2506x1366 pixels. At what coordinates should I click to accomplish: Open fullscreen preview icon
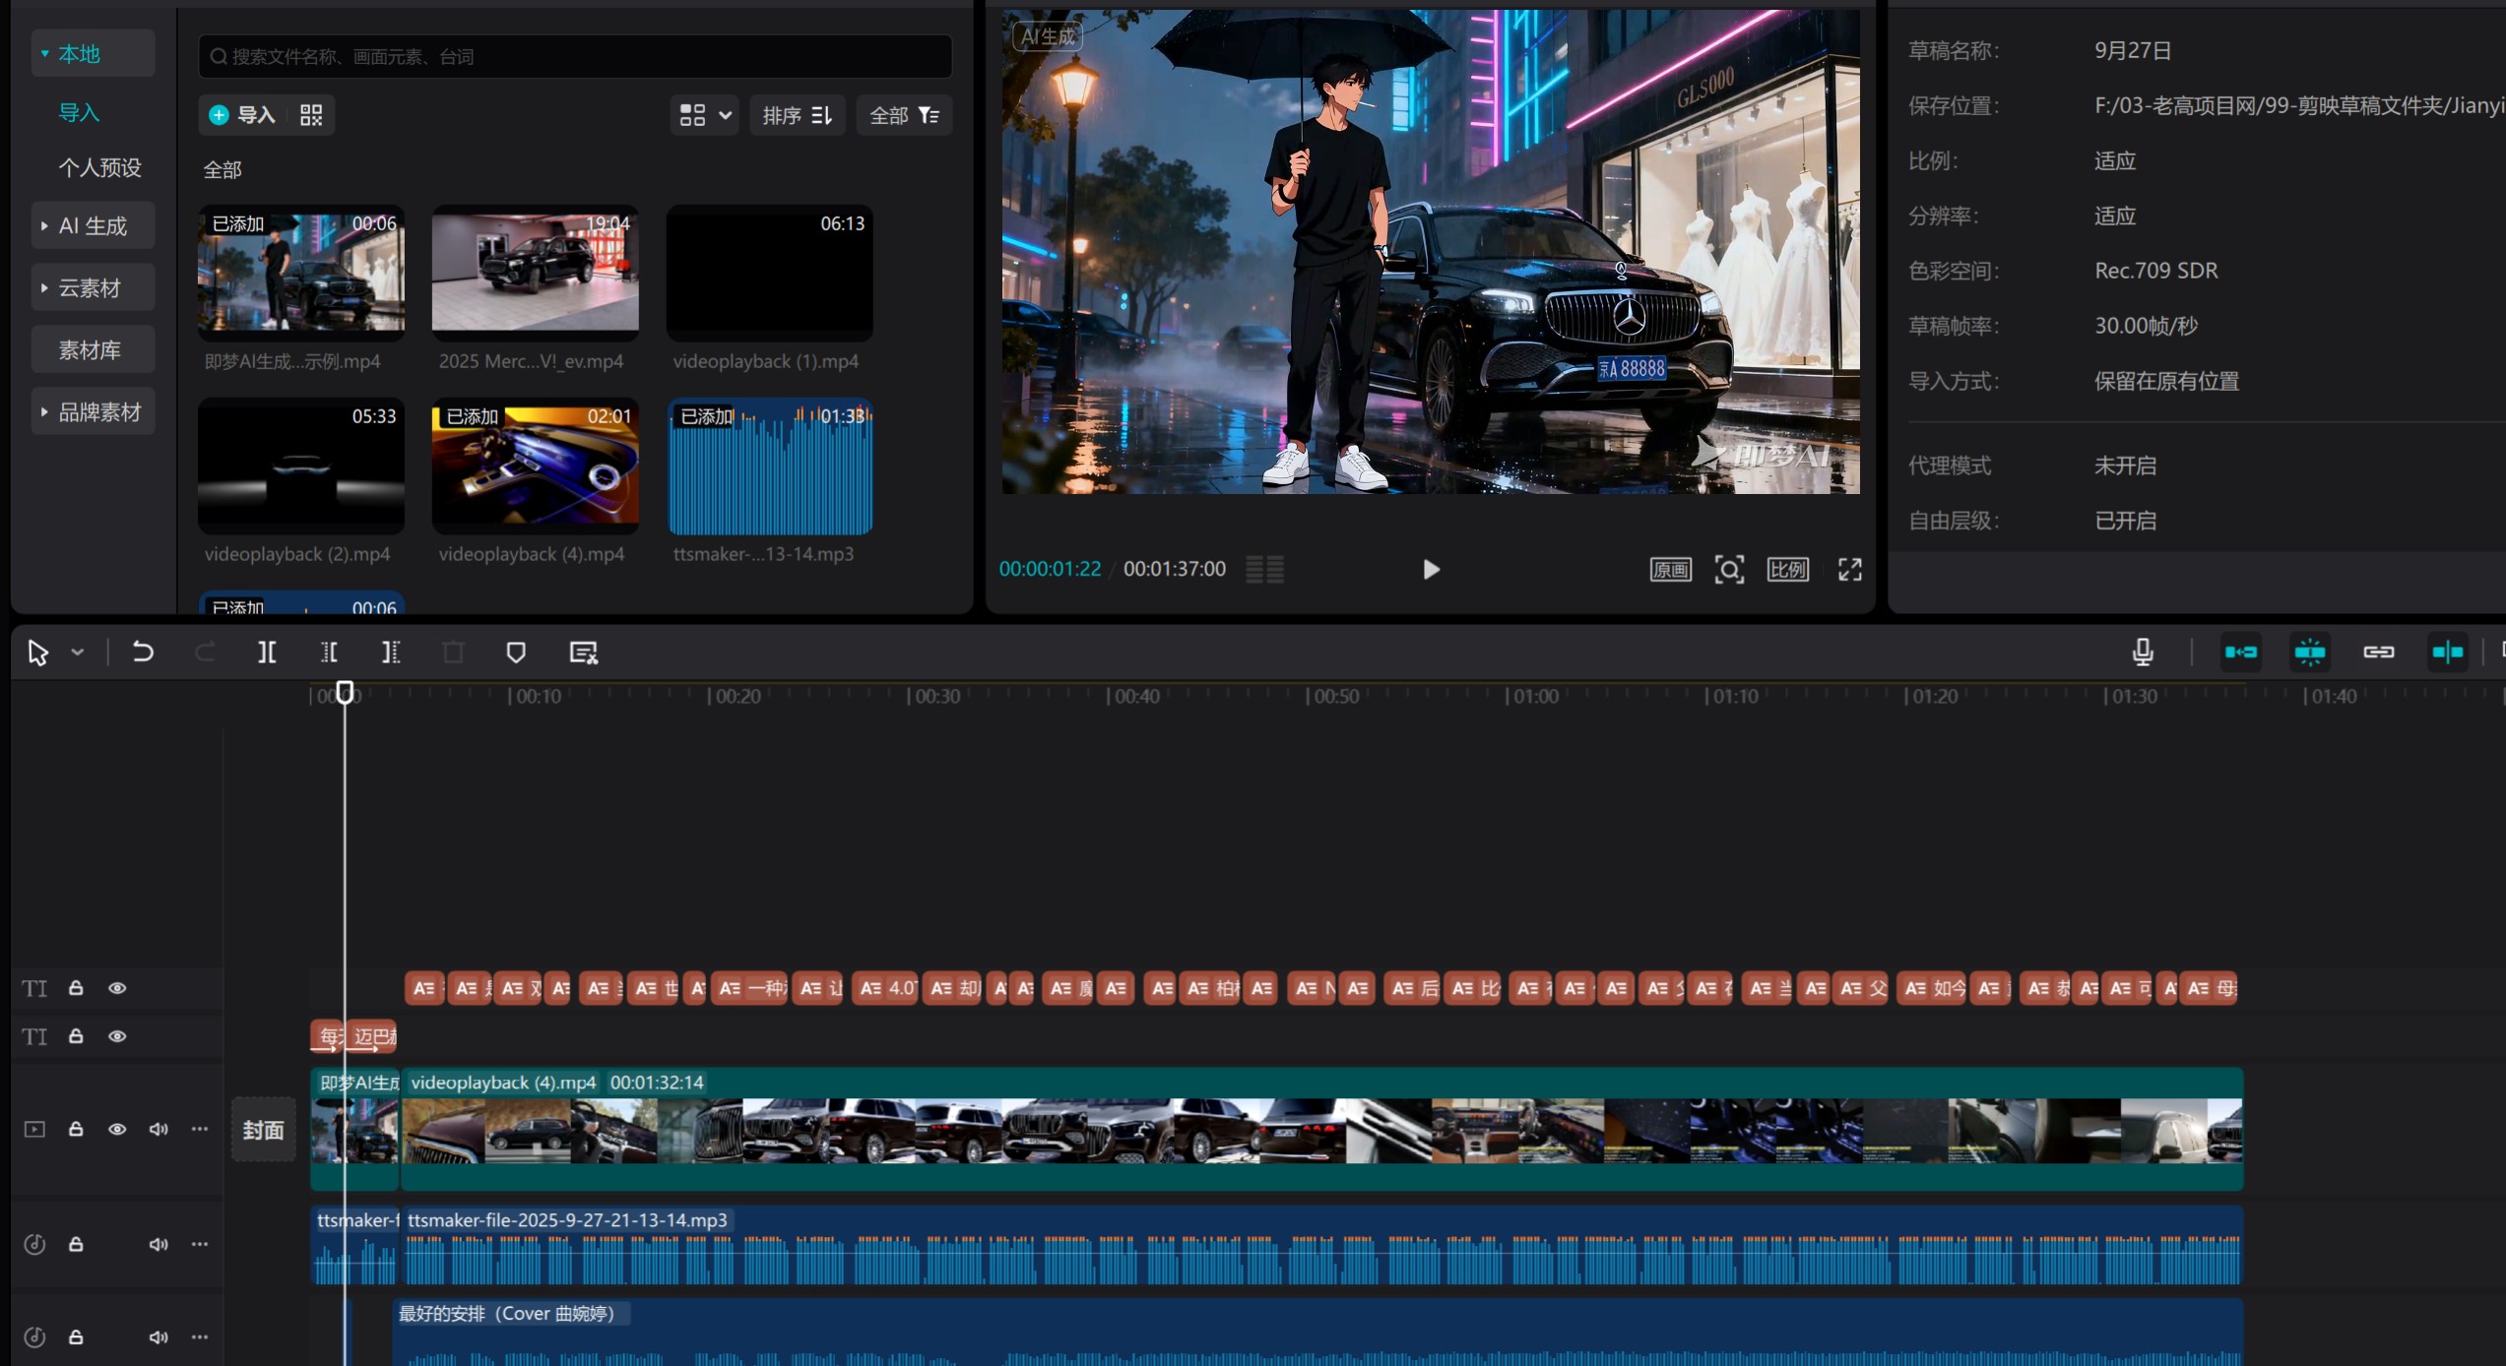point(1849,570)
